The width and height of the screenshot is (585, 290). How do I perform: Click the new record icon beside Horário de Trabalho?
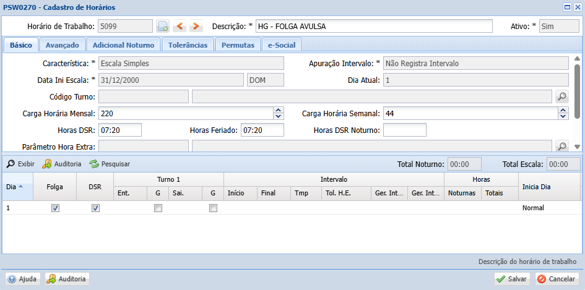[x=163, y=27]
